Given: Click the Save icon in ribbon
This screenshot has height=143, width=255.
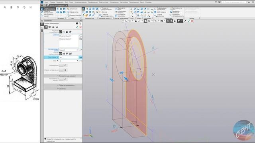Looking at the screenshot, I should pos(64,9).
